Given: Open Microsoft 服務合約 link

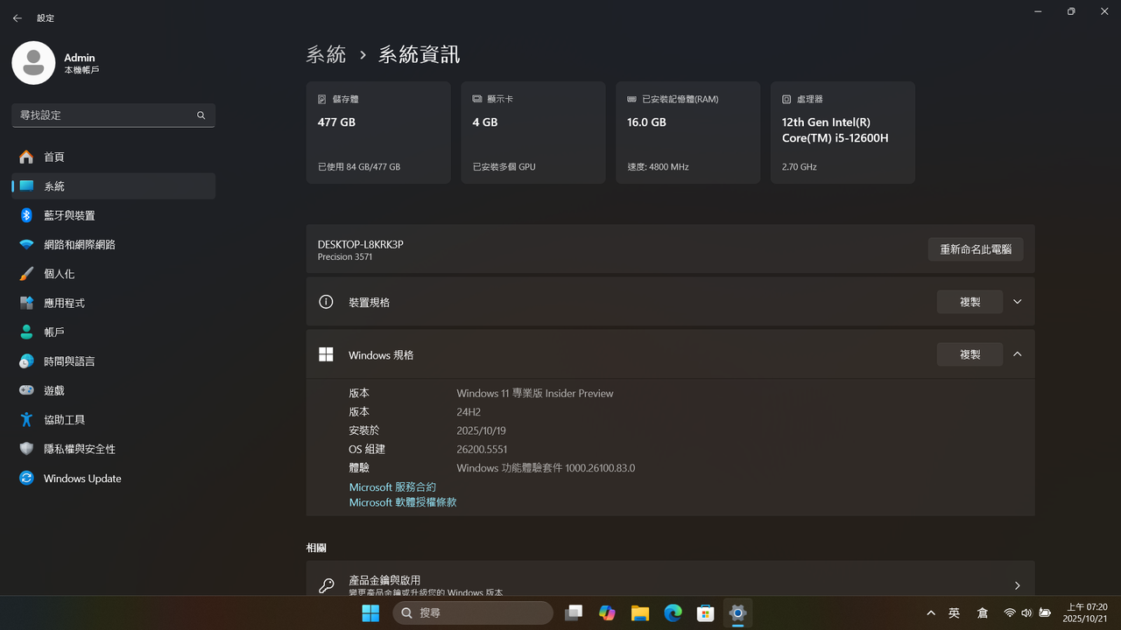Looking at the screenshot, I should tap(392, 487).
